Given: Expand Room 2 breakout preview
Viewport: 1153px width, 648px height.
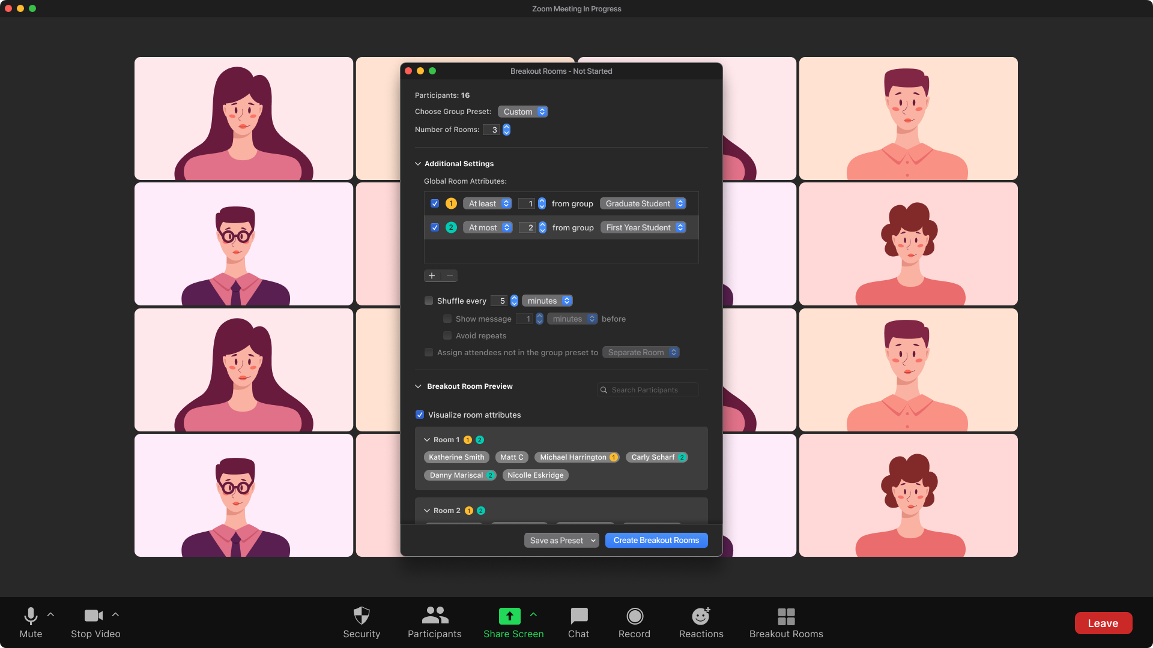Looking at the screenshot, I should (x=427, y=511).
